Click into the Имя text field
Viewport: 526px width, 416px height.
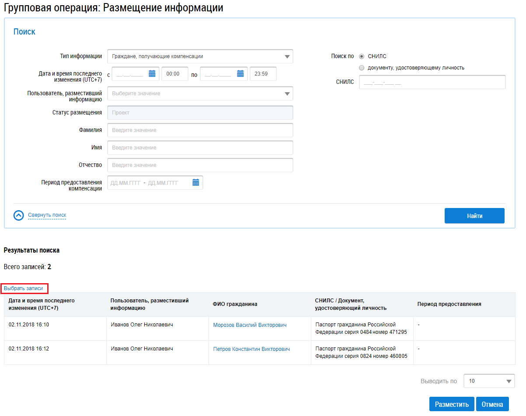coord(200,148)
